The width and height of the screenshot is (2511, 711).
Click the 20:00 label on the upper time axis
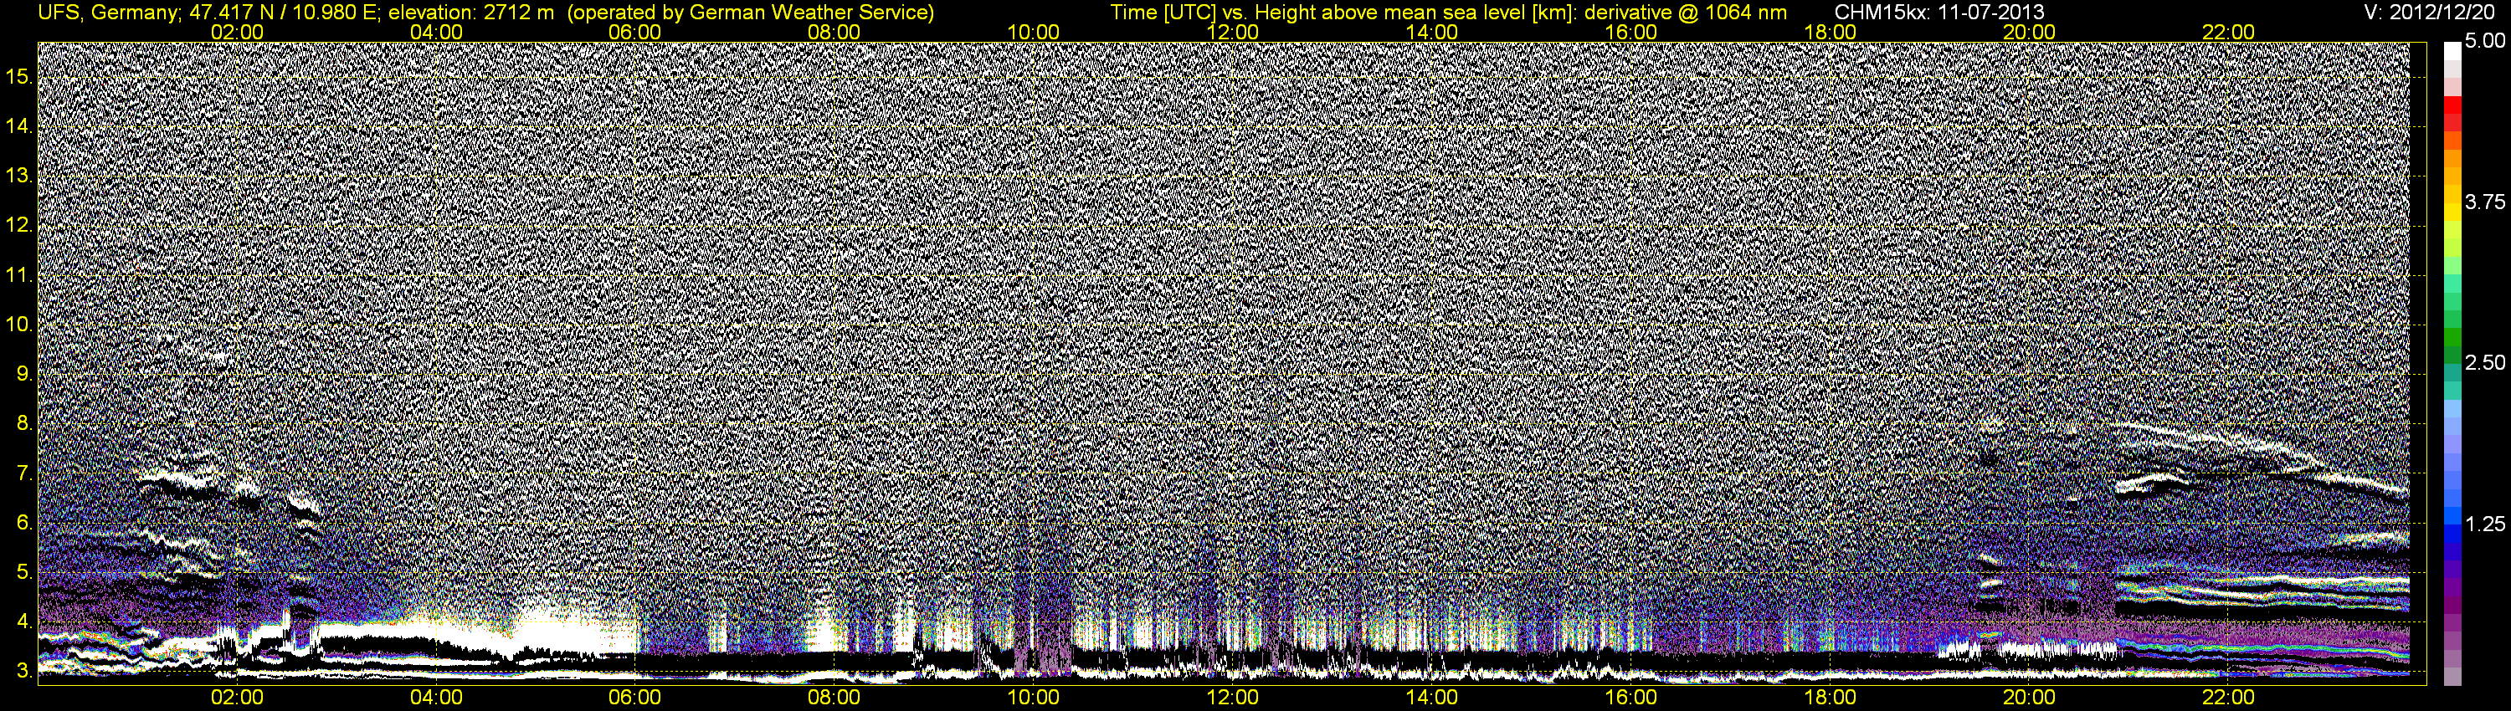[2030, 32]
